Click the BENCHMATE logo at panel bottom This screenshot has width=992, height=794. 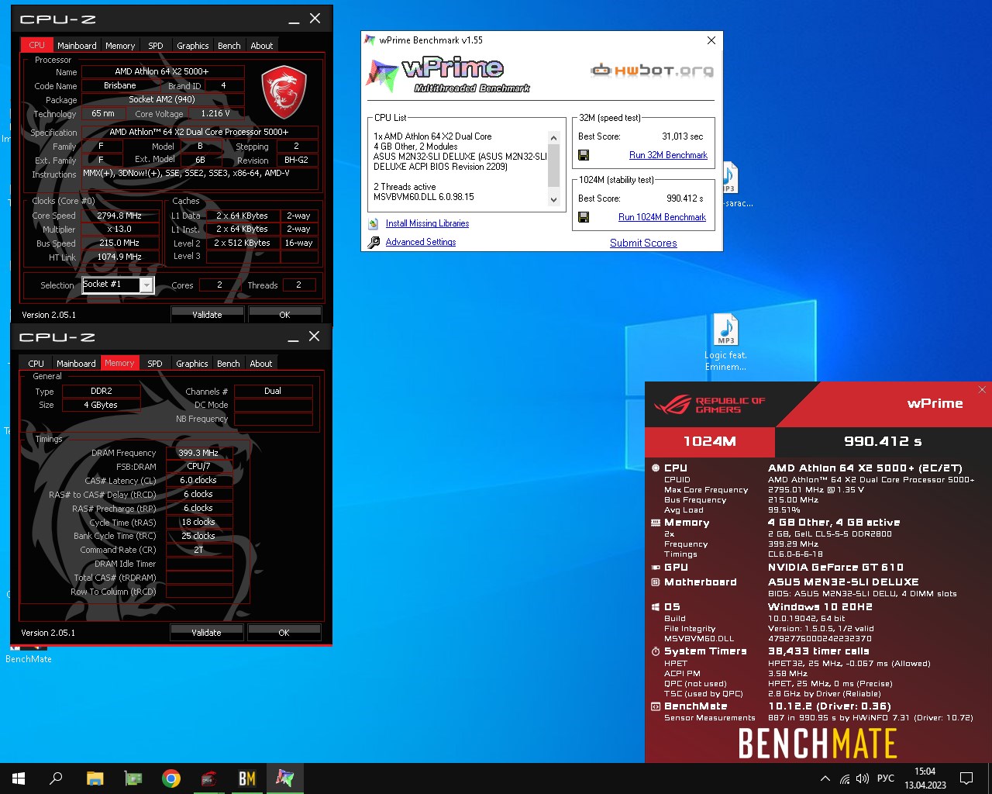pos(818,744)
